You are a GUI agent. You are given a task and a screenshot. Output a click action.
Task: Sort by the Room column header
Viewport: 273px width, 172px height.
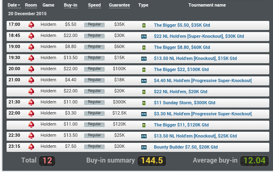click(31, 5)
